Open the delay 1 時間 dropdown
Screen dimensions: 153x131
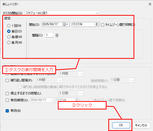pos(71,74)
